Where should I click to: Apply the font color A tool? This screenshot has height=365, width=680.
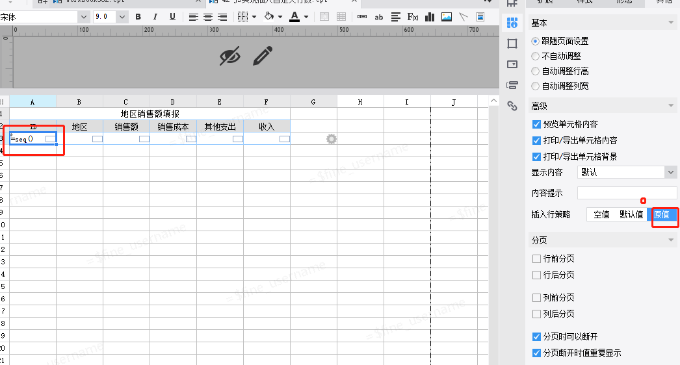pyautogui.click(x=295, y=16)
